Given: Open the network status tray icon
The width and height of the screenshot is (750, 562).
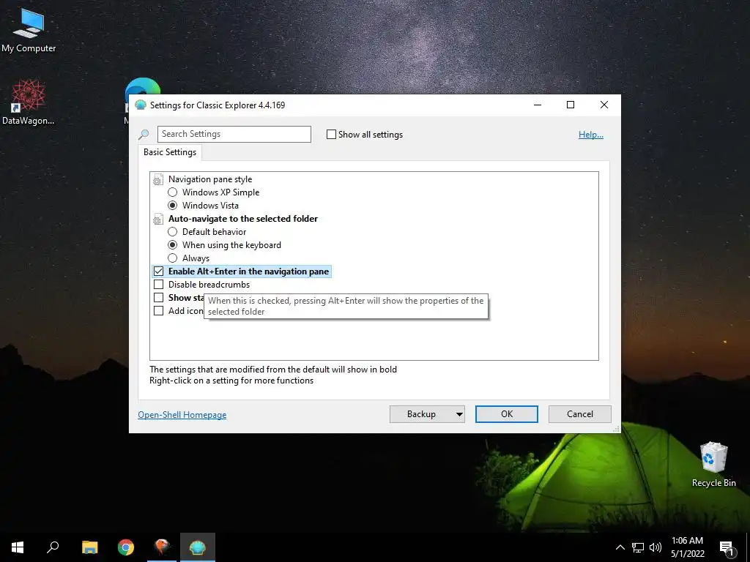Looking at the screenshot, I should click(638, 547).
